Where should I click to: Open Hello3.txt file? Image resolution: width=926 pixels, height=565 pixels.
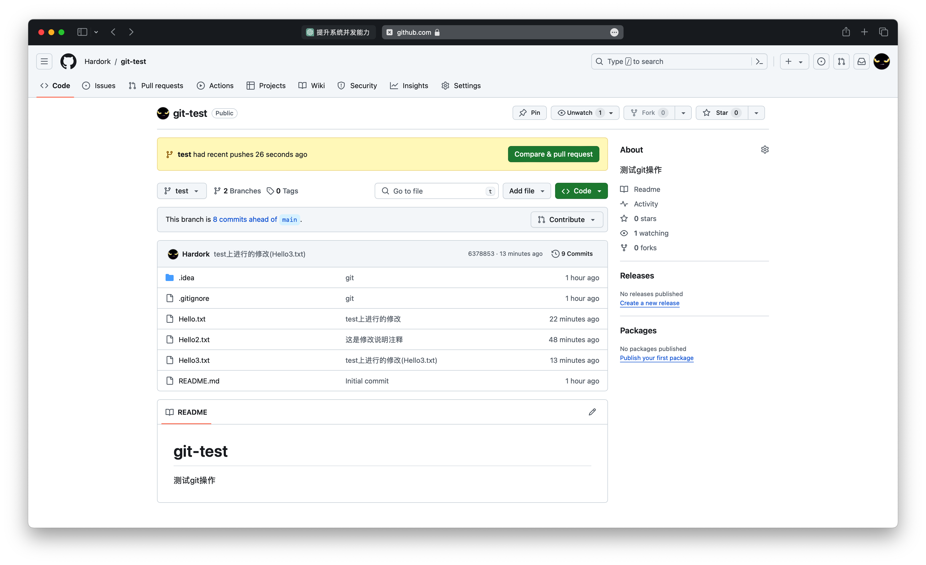pyautogui.click(x=194, y=360)
